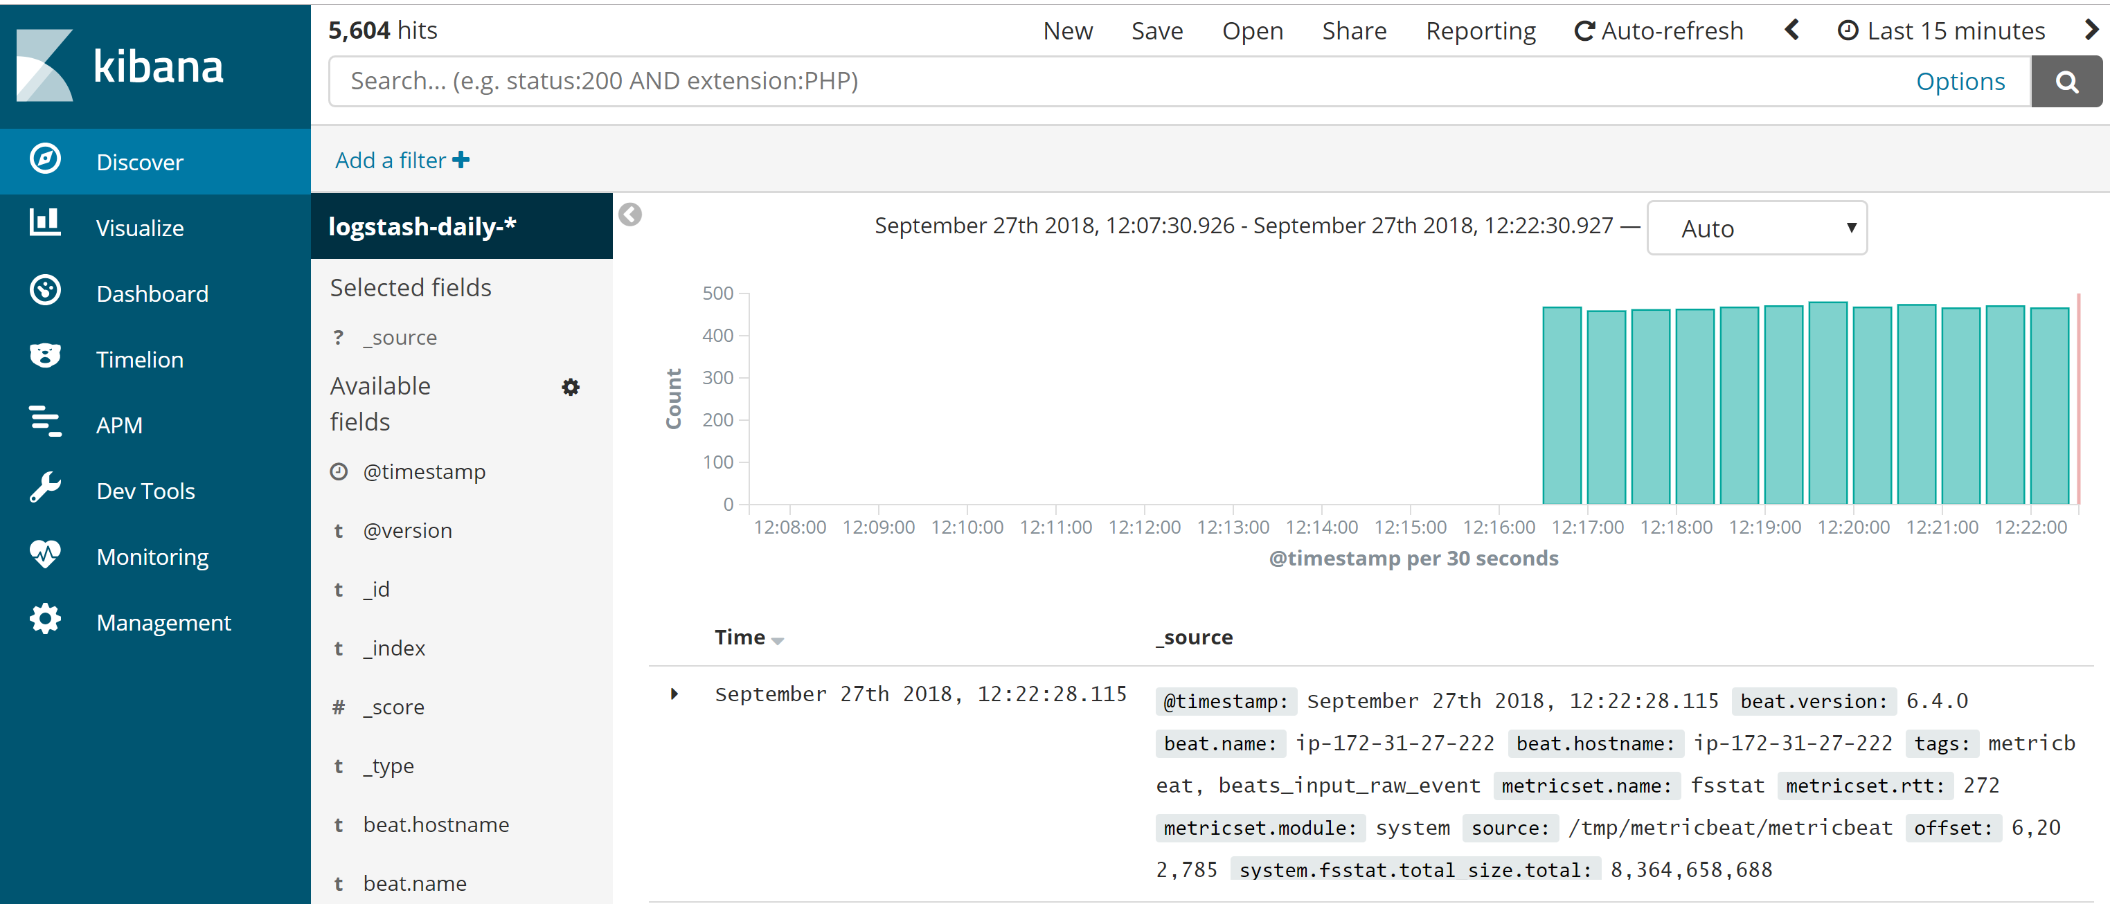Open the Visualize bar chart icon
This screenshot has height=904, width=2110.
tap(45, 223)
